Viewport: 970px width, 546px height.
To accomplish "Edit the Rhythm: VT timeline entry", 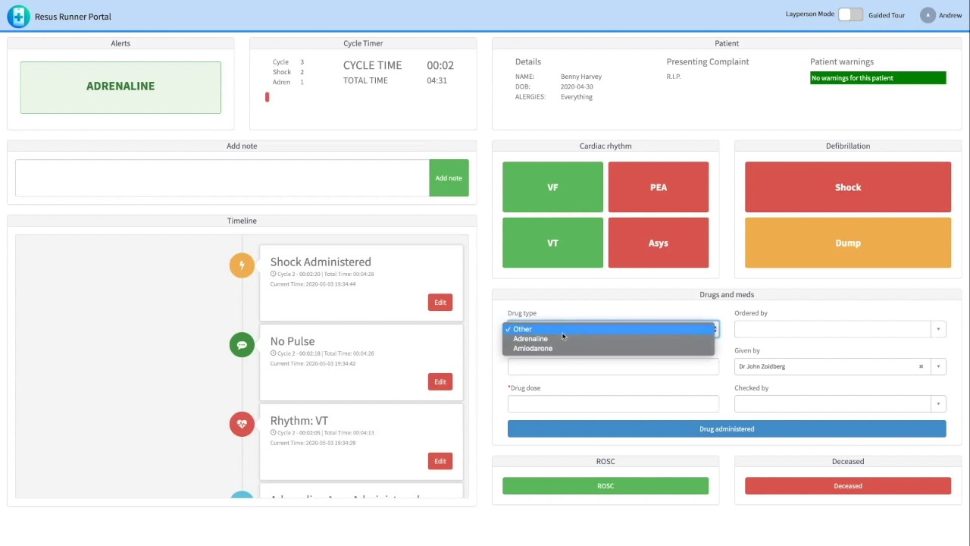I will (x=440, y=461).
